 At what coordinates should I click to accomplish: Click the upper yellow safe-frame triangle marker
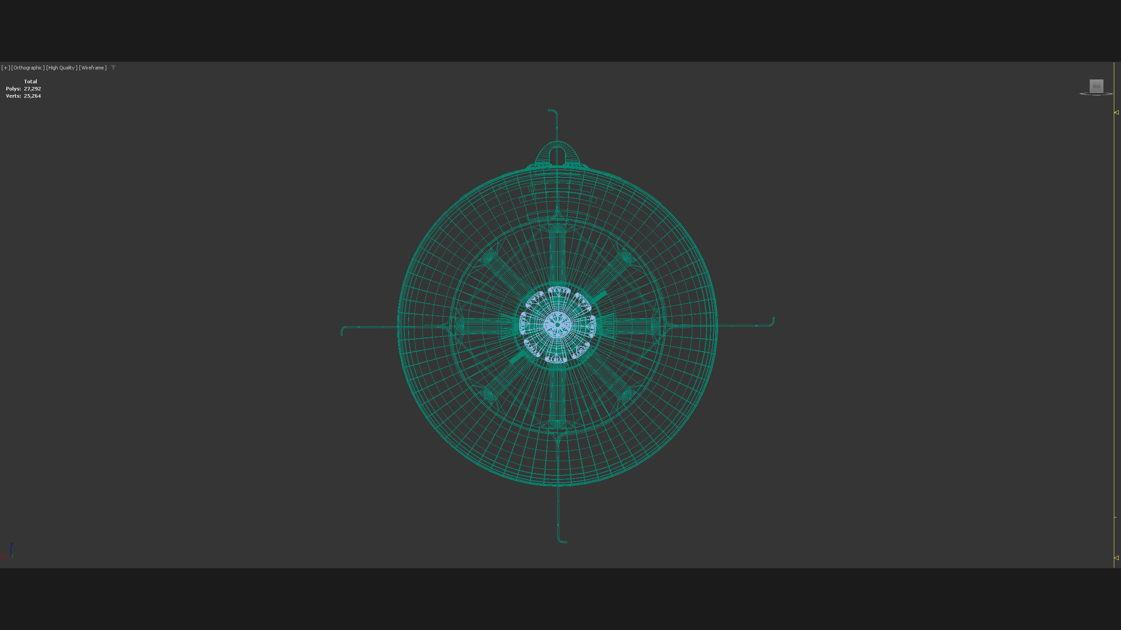click(x=1116, y=112)
